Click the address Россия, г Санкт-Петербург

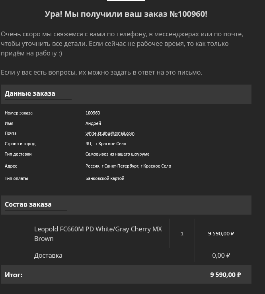coord(128,166)
